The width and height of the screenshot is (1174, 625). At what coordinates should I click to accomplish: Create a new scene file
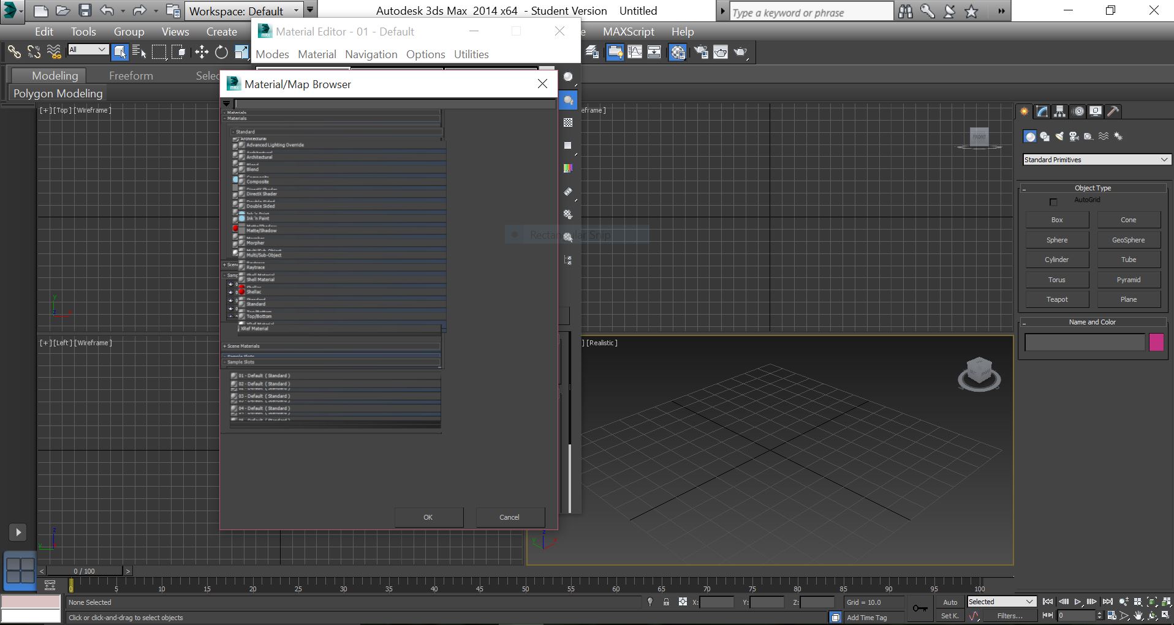40,10
